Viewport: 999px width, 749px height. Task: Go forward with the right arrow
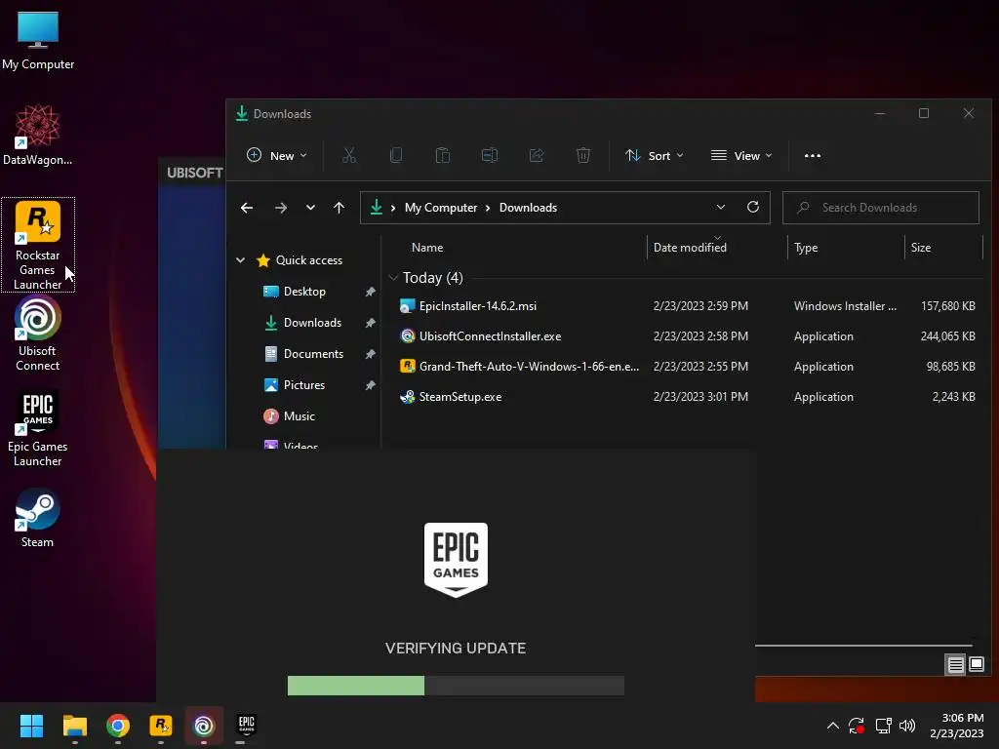tap(280, 208)
